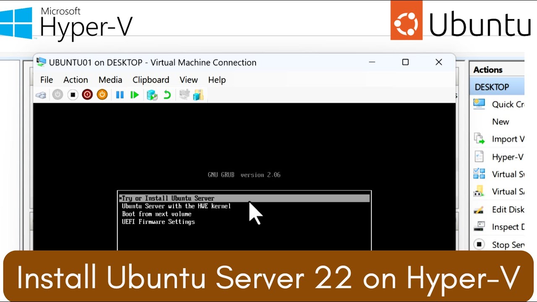The width and height of the screenshot is (537, 302).
Task: Click the Hyper-V Settings icon
Action: click(x=479, y=156)
